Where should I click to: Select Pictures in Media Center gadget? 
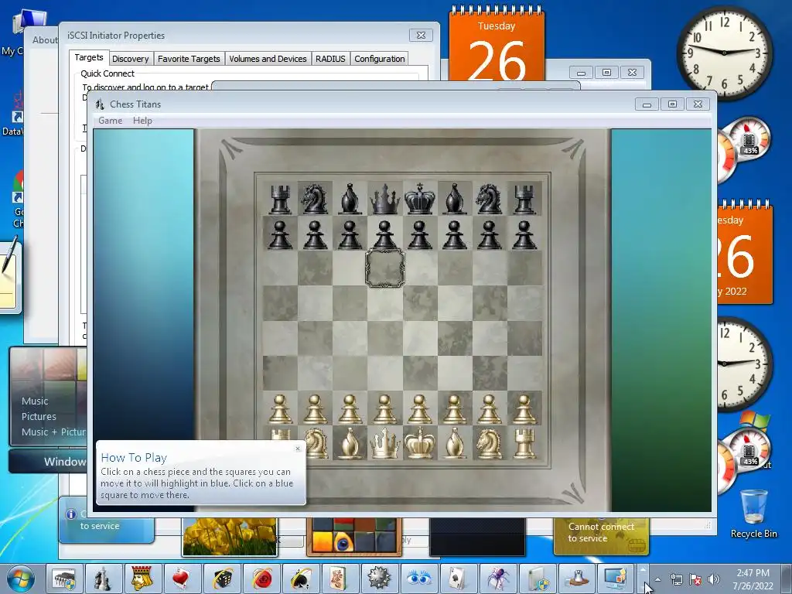[39, 417]
